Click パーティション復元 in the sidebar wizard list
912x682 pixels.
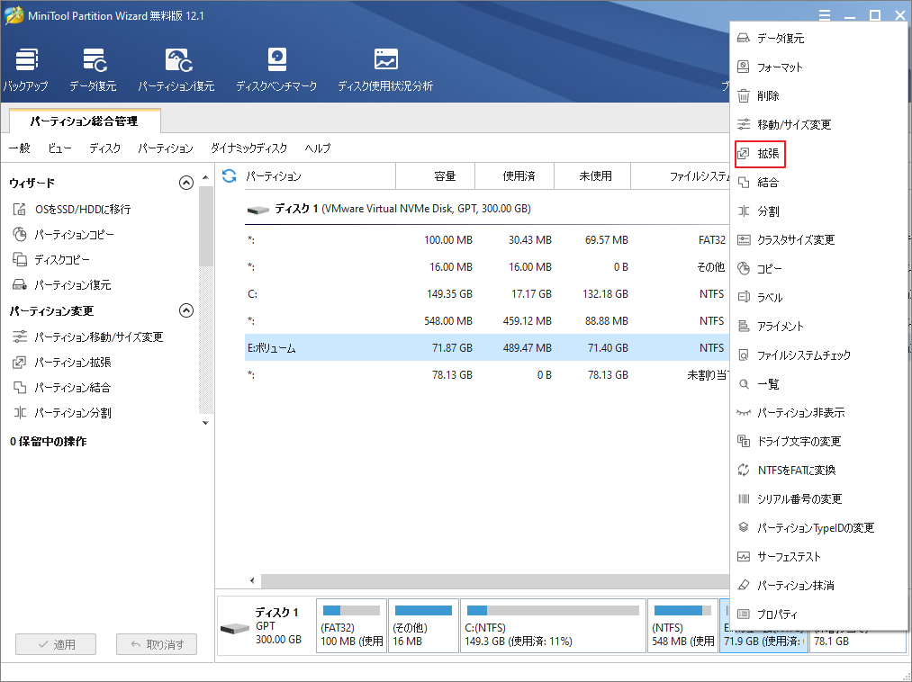(61, 285)
